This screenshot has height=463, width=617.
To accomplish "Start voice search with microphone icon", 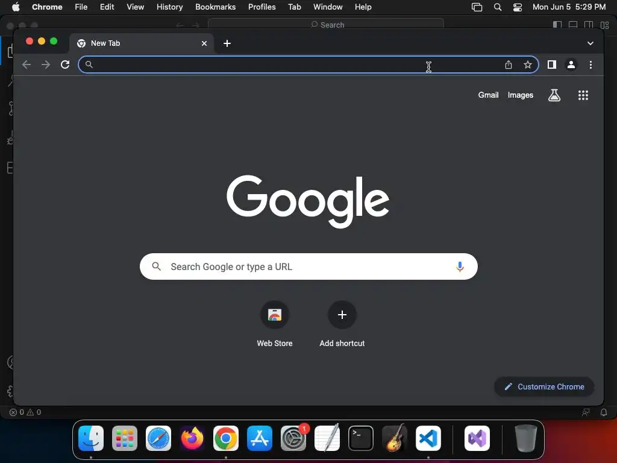I will pyautogui.click(x=459, y=266).
